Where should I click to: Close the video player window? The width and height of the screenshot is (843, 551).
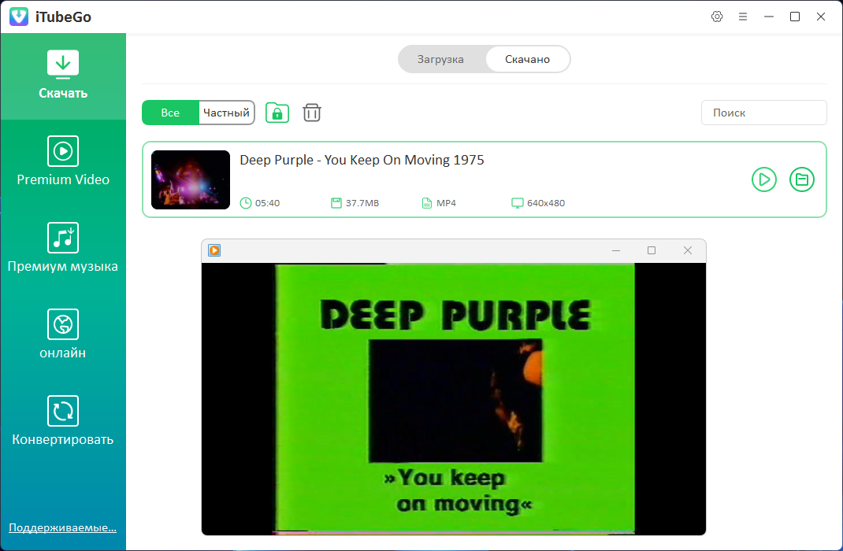coord(688,250)
